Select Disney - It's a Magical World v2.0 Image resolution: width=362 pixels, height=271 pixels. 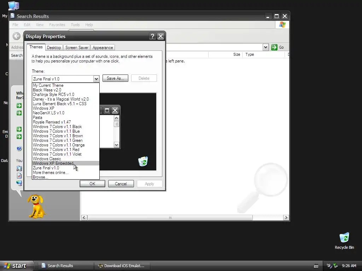tap(65, 99)
